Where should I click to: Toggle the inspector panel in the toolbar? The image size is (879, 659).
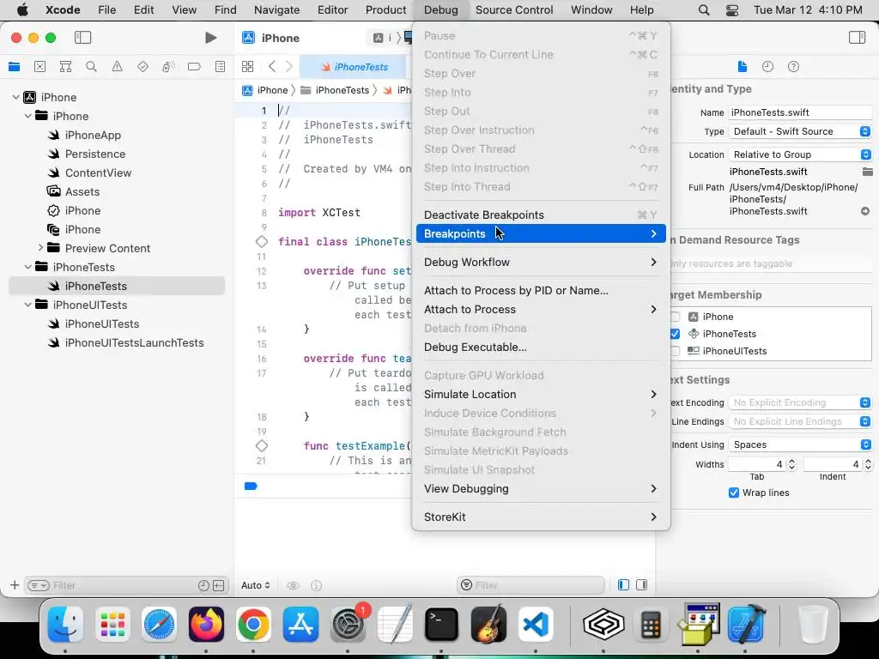coord(858,38)
